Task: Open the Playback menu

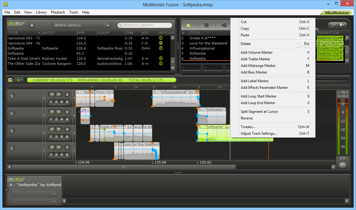Action: (58, 12)
